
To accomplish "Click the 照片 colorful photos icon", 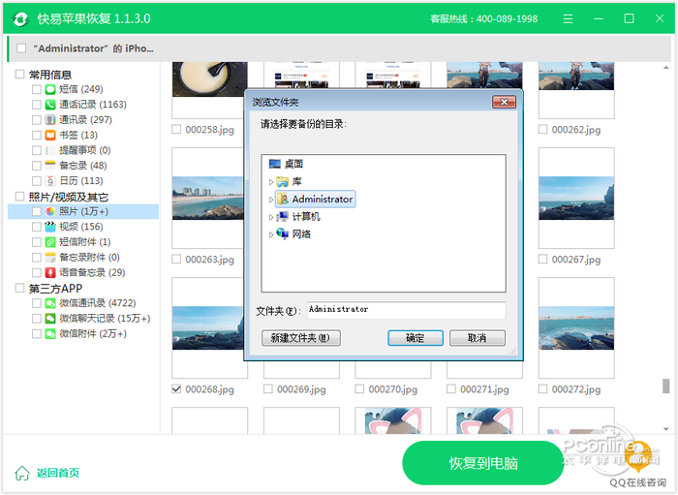I will coord(50,211).
